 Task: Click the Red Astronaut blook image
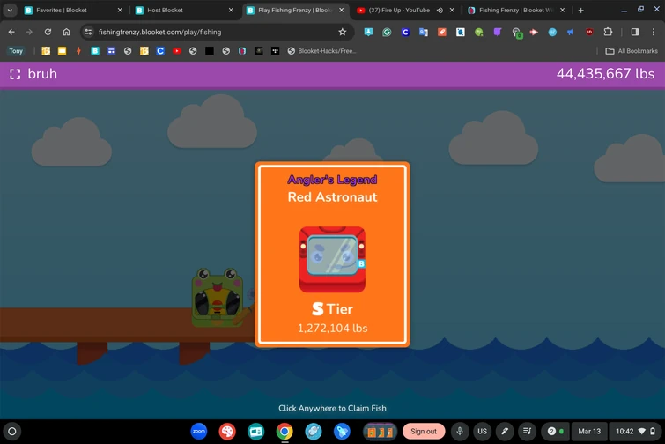[333, 259]
